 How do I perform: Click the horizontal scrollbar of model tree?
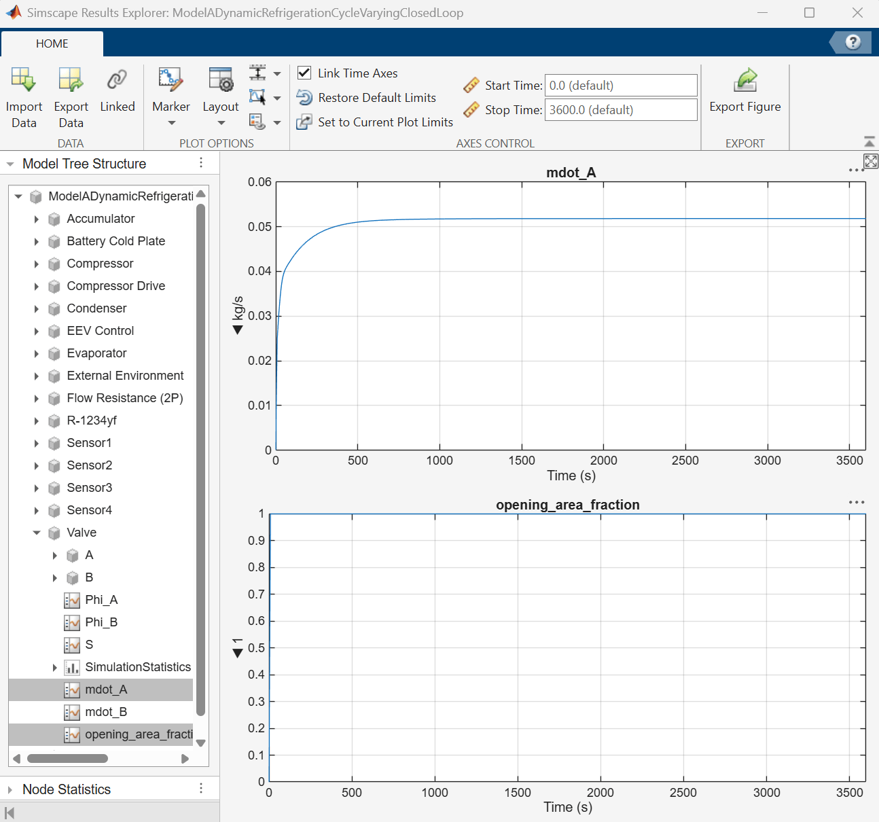coord(67,758)
